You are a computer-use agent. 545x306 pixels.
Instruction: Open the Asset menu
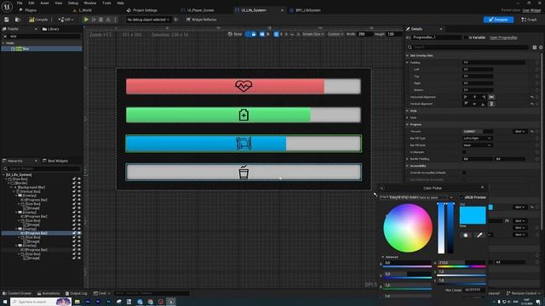point(44,3)
